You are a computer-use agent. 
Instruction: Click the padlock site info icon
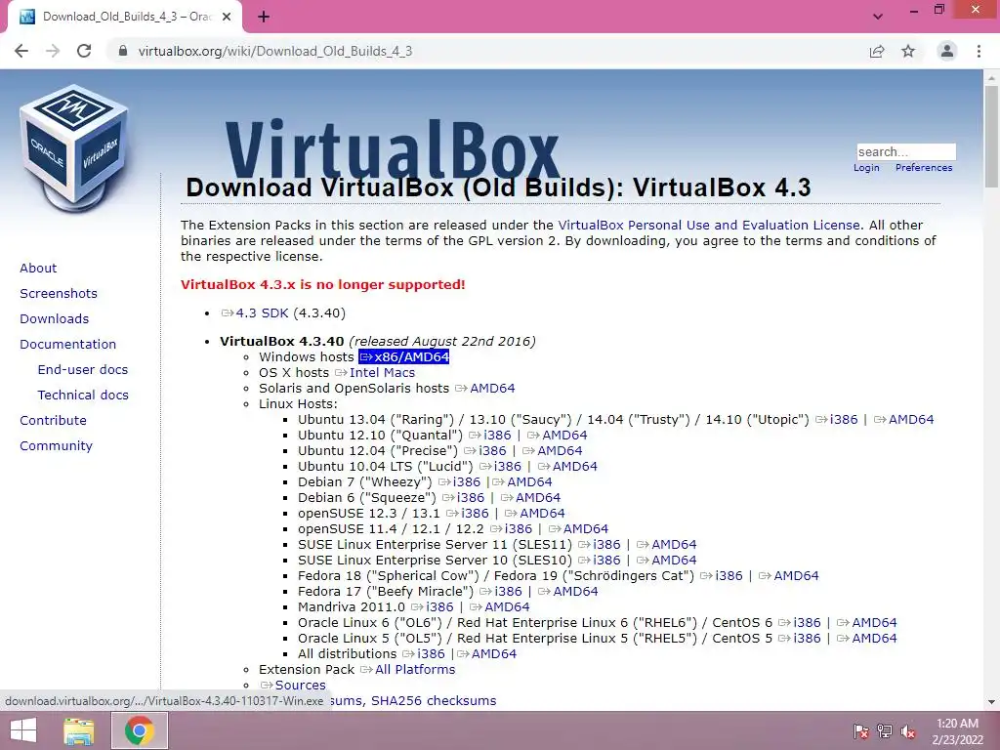pos(123,51)
